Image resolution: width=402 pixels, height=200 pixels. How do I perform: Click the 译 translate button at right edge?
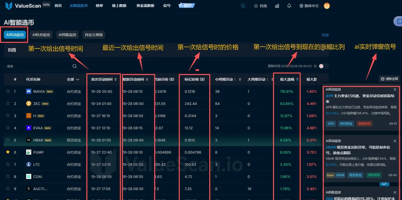pos(398,21)
